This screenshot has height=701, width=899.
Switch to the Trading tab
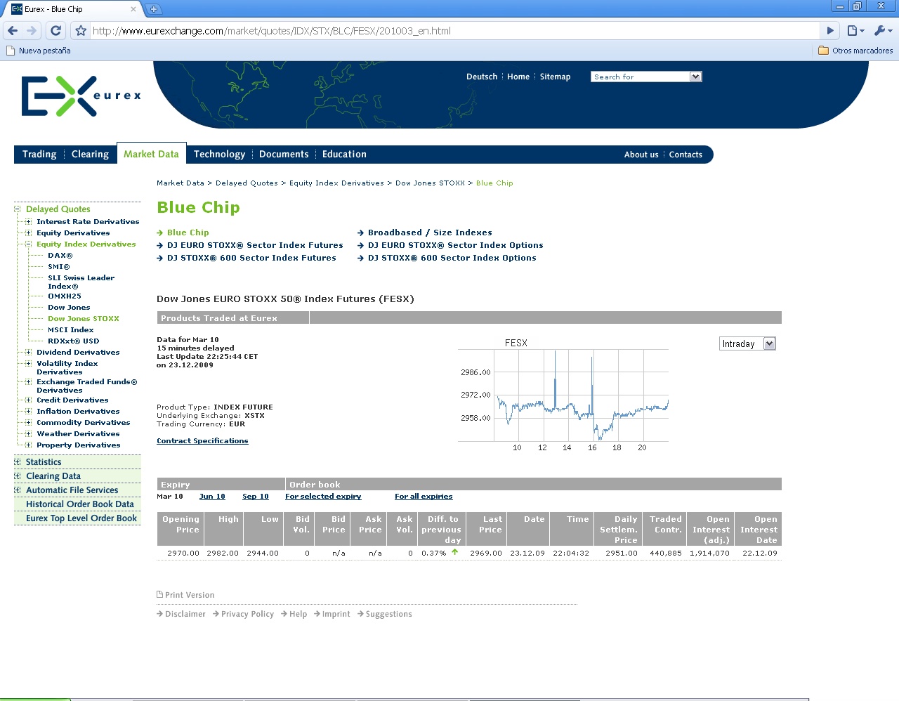[39, 155]
